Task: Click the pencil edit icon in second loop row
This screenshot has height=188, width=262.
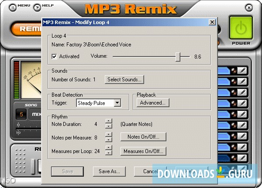Action: 242,81
